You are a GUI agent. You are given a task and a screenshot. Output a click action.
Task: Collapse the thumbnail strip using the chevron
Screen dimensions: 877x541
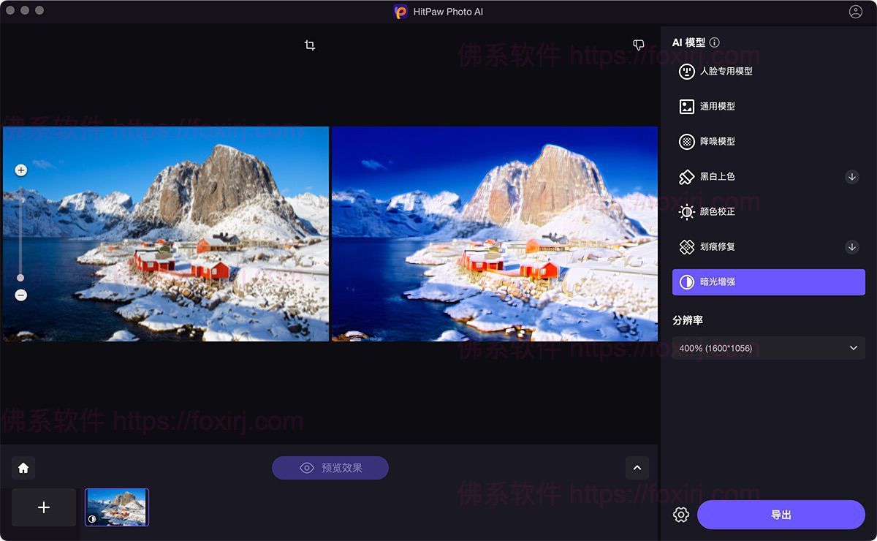[x=637, y=468]
